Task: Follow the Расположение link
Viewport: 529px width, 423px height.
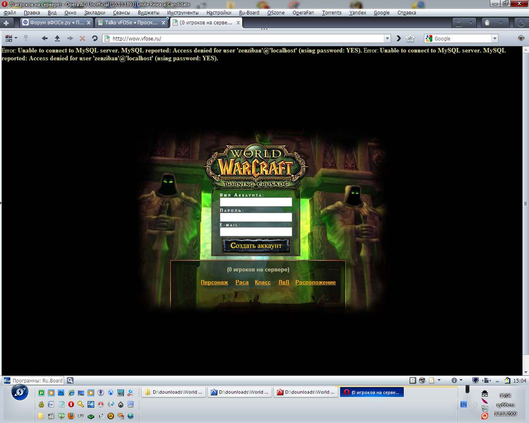Action: pyautogui.click(x=315, y=282)
